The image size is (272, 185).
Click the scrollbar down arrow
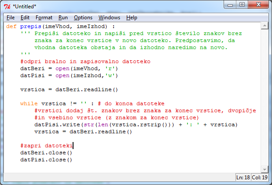point(265,170)
